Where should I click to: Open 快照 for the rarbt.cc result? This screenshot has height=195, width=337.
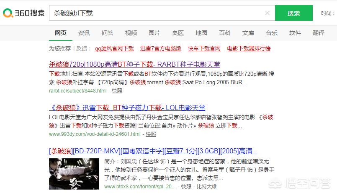pyautogui.click(x=117, y=91)
